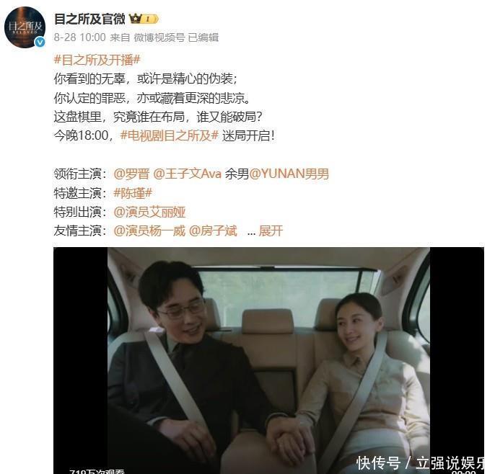This screenshot has width=495, height=474.
Task: Open the 目之所及官微 profile avatar
Action: point(25,27)
